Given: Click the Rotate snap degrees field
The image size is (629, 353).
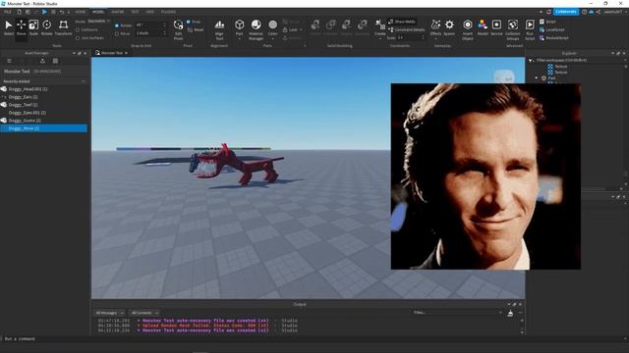Looking at the screenshot, I should (x=150, y=25).
